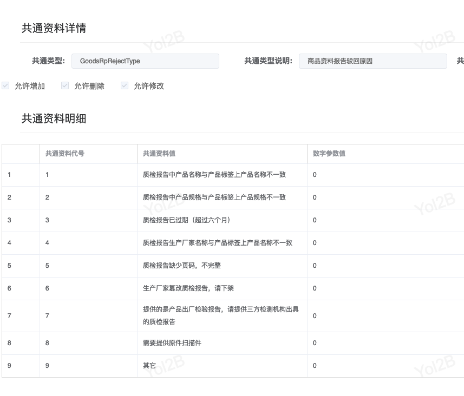
Task: Toggle the 允许增加 checkbox
Action: pos(5,85)
